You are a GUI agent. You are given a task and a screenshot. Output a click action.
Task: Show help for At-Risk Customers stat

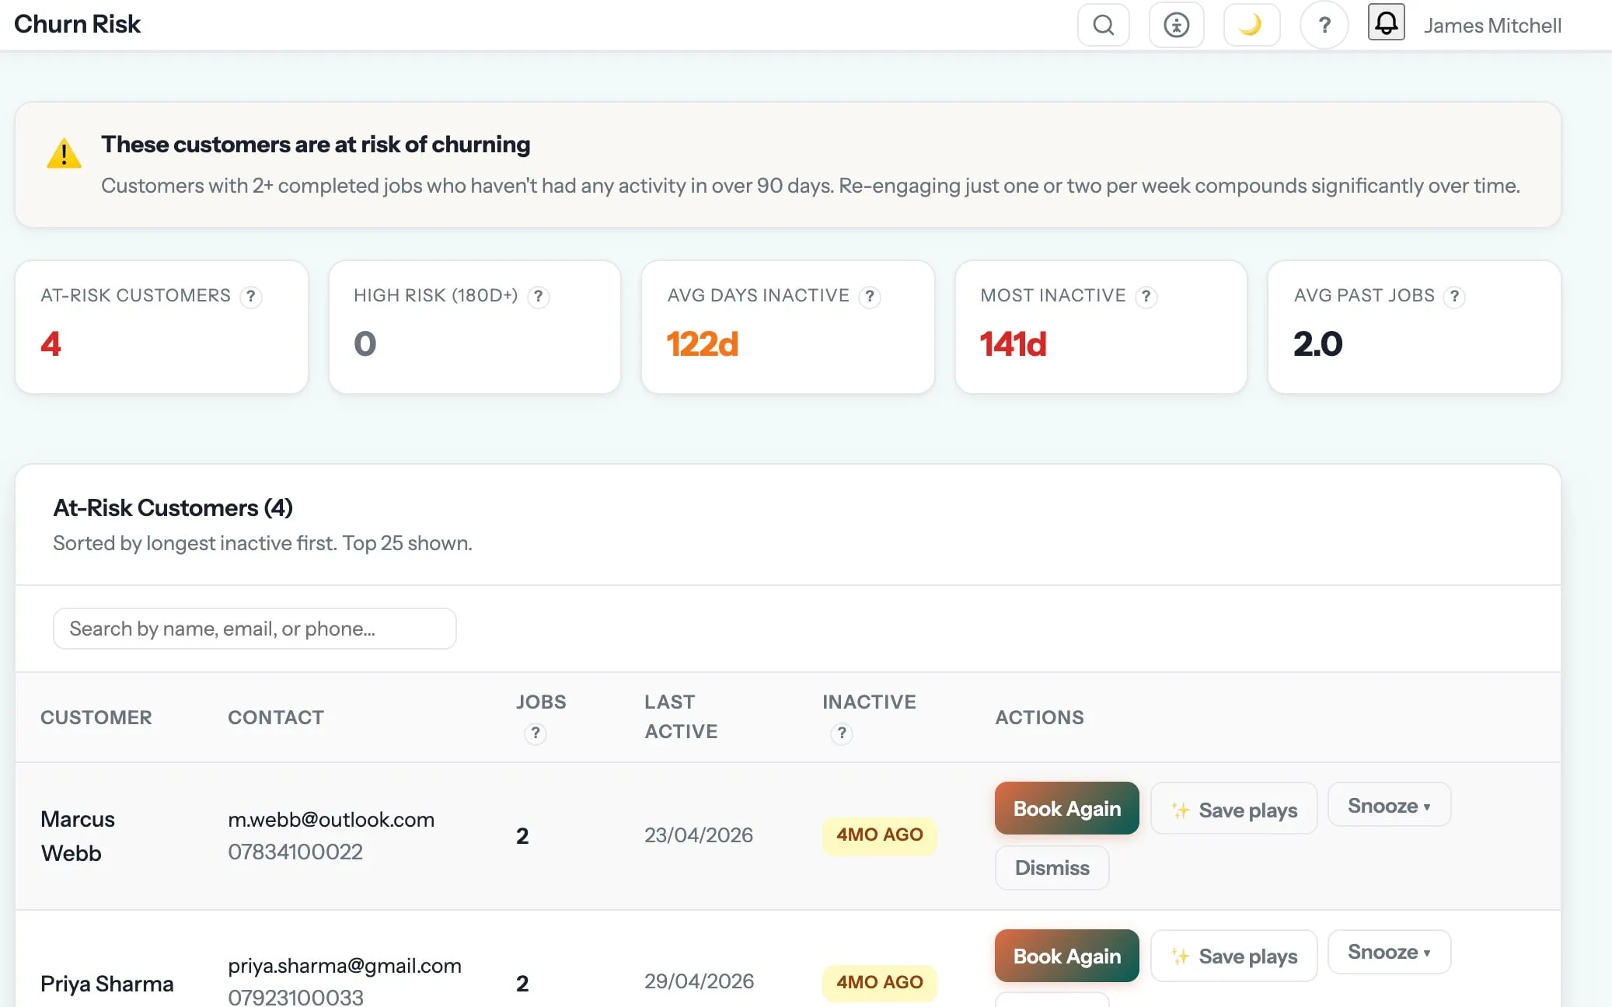[250, 296]
